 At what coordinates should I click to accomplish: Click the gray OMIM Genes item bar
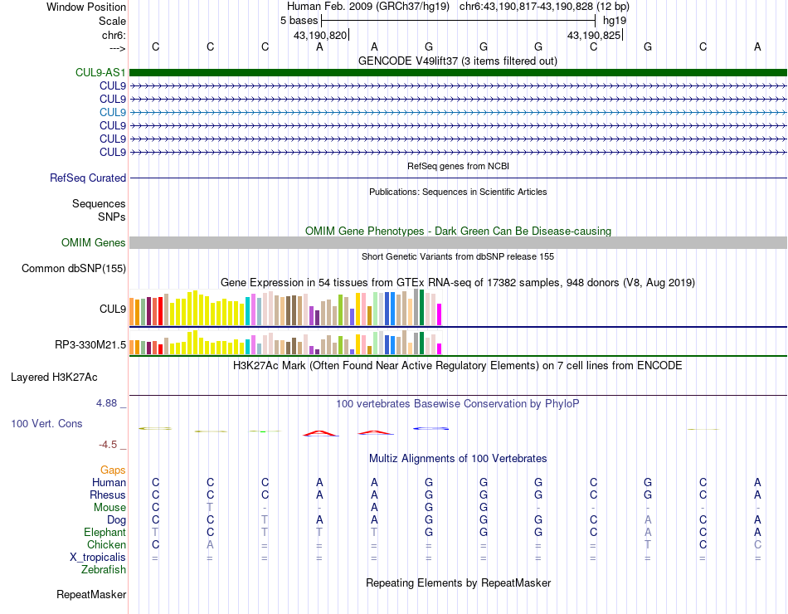(x=459, y=243)
